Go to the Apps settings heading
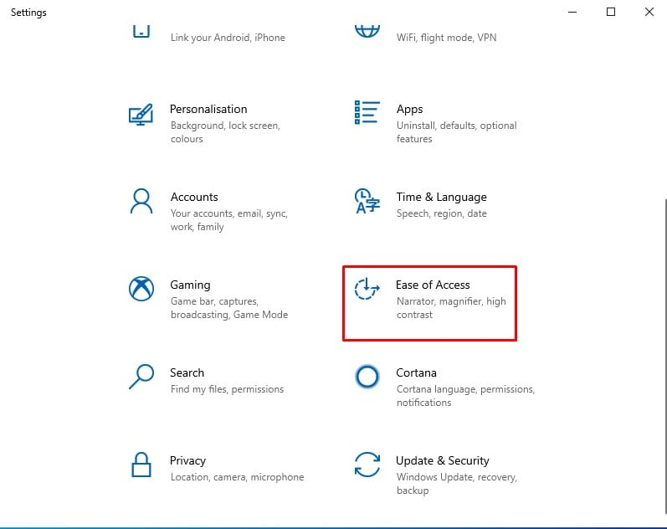This screenshot has height=529, width=667. (409, 110)
